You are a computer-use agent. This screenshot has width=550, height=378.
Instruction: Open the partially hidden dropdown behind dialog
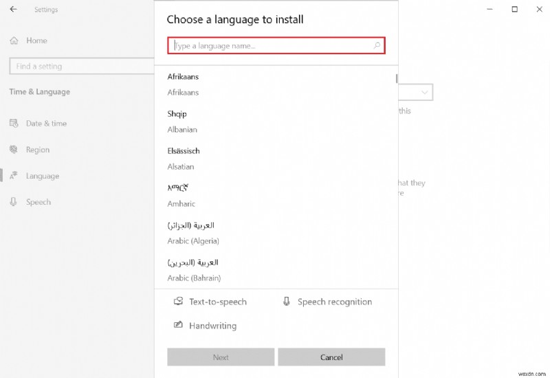(424, 92)
